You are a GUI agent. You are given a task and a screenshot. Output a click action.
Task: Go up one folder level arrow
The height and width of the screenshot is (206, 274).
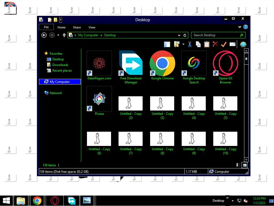pos(64,35)
